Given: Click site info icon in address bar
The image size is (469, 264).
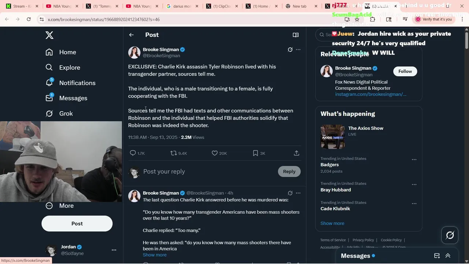Looking at the screenshot, I should [x=42, y=19].
